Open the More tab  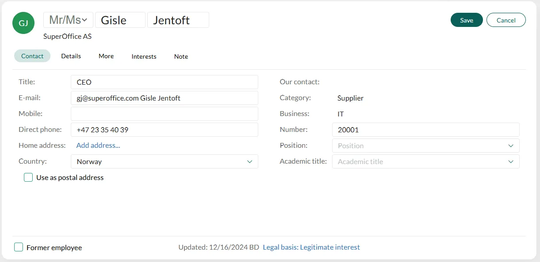click(106, 56)
